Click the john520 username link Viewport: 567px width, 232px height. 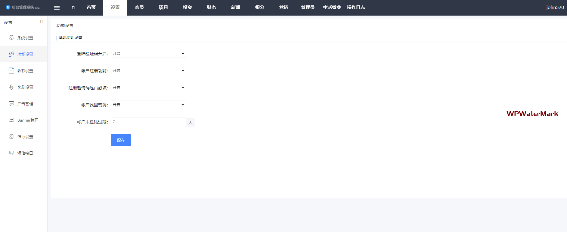(555, 7)
